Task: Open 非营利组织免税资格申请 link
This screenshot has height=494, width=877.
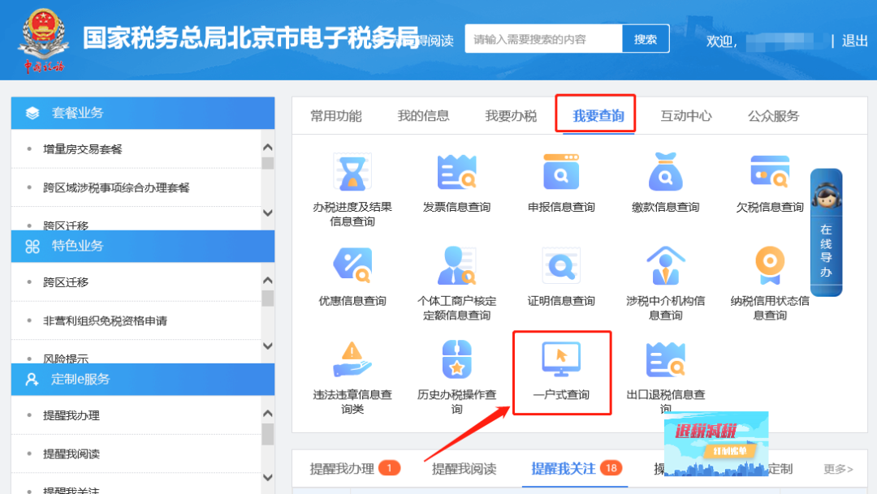Action: click(105, 320)
